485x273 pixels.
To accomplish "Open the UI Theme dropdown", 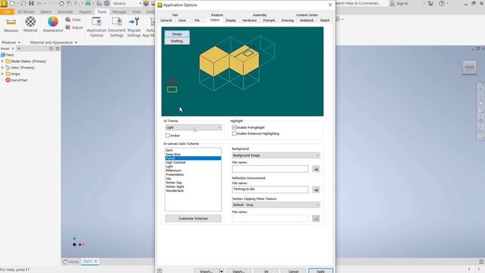I will (x=193, y=127).
